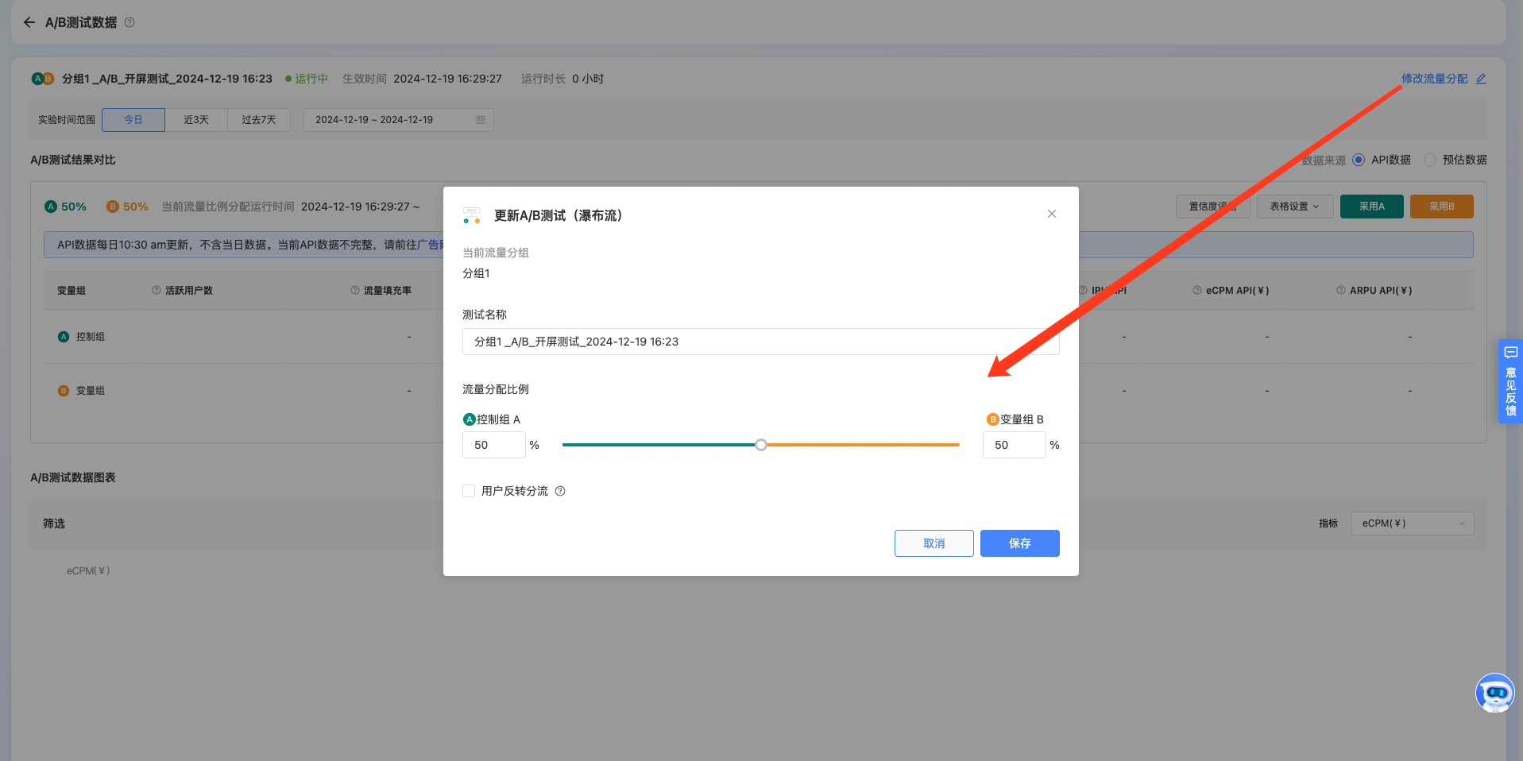The image size is (1523, 761).
Task: Click the 保存 button in the dialog
Action: click(1019, 543)
